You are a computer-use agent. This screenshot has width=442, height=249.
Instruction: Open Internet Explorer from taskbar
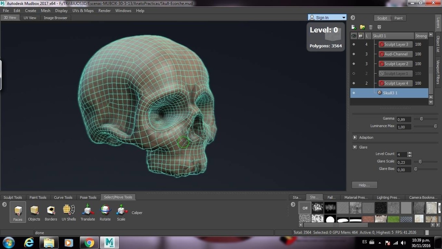pos(29,243)
